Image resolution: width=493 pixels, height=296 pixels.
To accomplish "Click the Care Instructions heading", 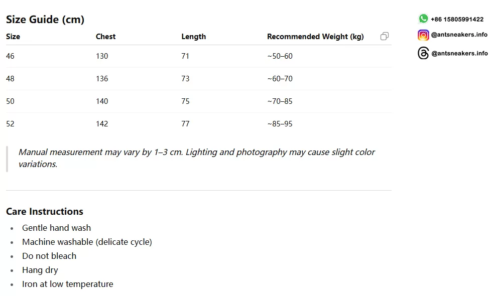I will coord(45,212).
